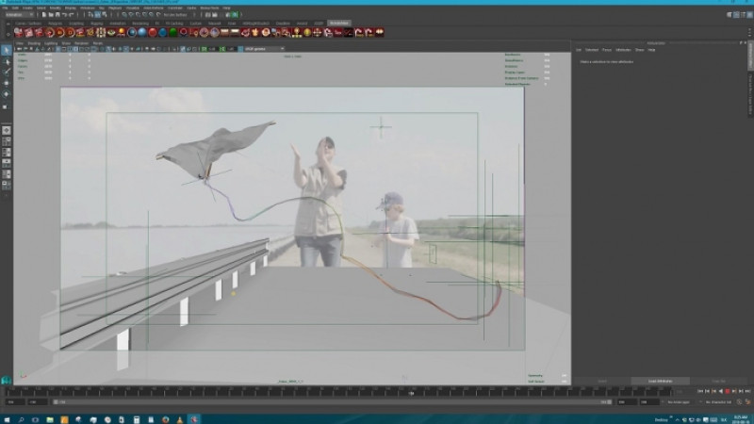Open animation preferences icon beside auto key
The height and width of the screenshot is (424, 754).
click(747, 402)
